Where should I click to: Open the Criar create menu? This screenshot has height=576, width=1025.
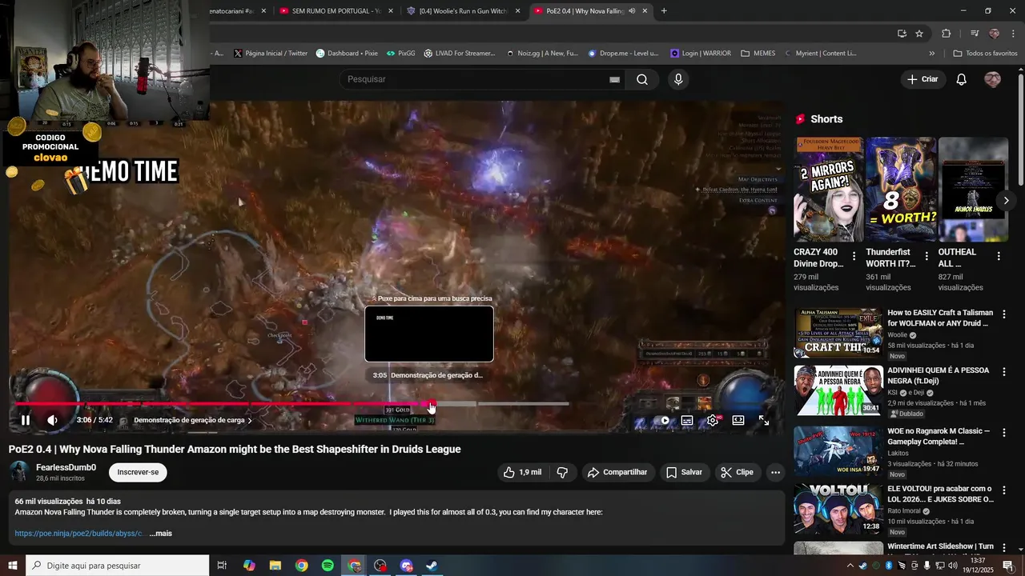[922, 79]
